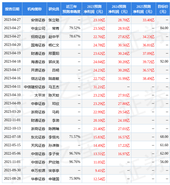Click the 近三年预测准确度 column header

[71, 9]
